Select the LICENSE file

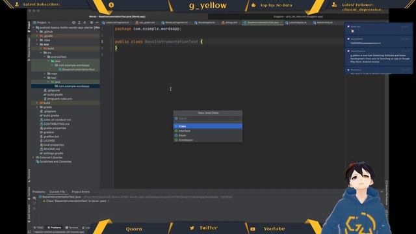point(47,140)
